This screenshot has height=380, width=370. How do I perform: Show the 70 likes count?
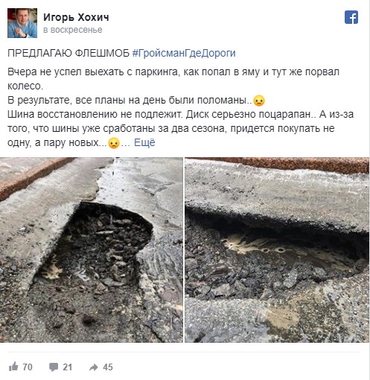(x=28, y=367)
